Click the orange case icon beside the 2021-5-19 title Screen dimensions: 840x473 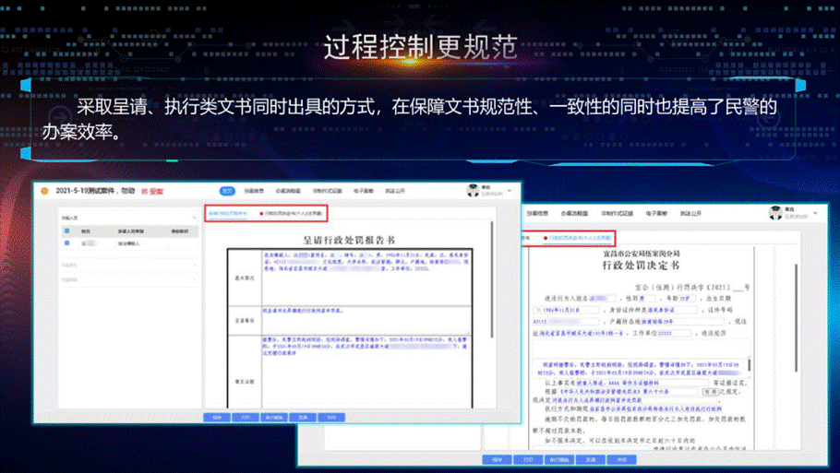[x=44, y=191]
